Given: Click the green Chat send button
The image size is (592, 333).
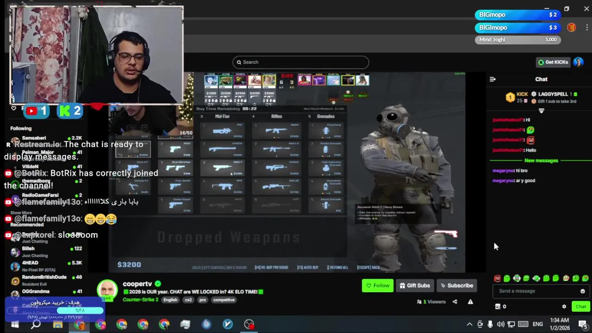Looking at the screenshot, I should (581, 306).
